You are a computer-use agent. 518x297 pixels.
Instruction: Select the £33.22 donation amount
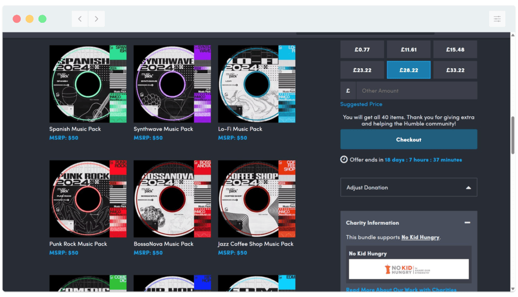(455, 70)
